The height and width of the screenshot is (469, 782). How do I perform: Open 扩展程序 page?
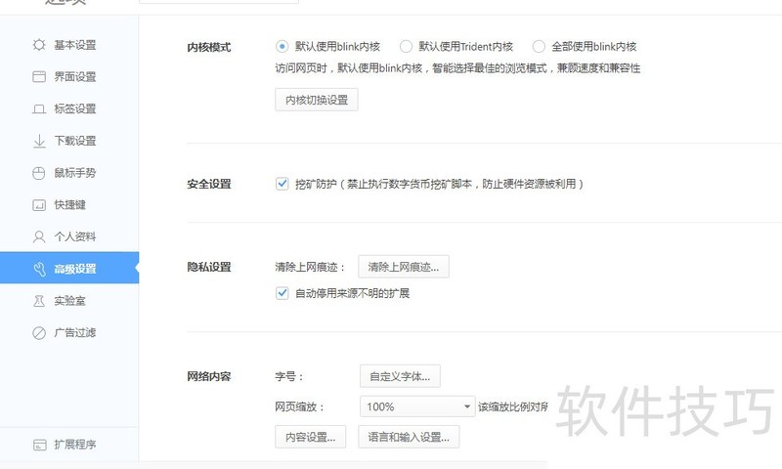pos(75,445)
